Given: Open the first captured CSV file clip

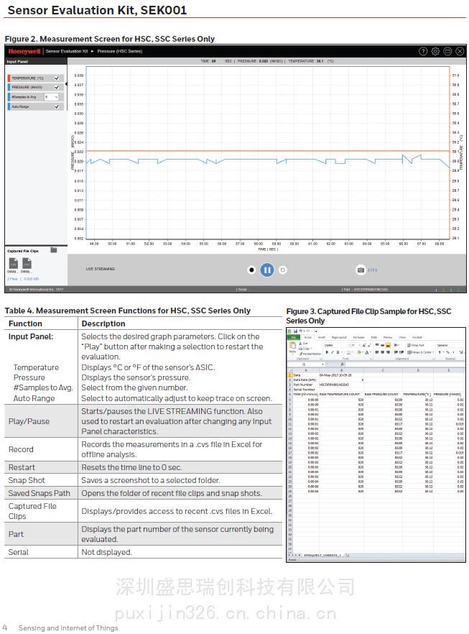Looking at the screenshot, I should tap(14, 264).
